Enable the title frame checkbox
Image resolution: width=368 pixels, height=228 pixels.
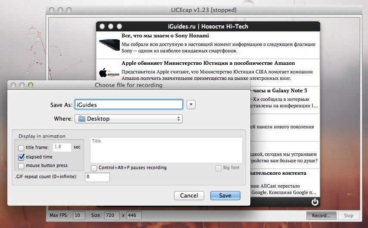pos(21,148)
